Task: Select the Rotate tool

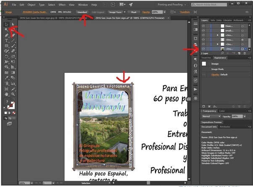Action: [6, 56]
